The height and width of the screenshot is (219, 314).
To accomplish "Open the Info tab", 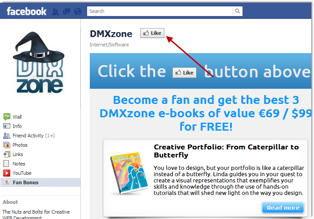I will coord(17,126).
